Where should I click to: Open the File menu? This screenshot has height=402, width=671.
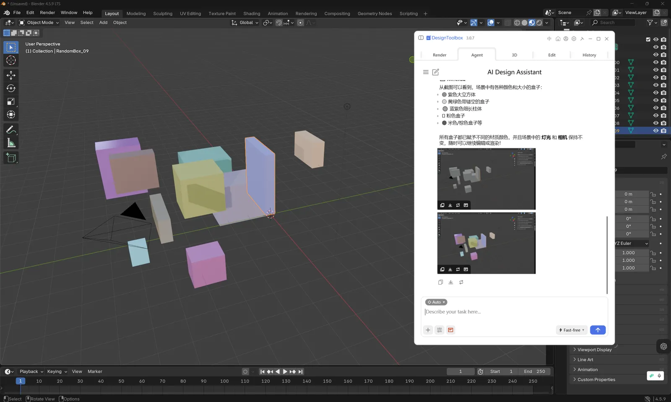[17, 13]
